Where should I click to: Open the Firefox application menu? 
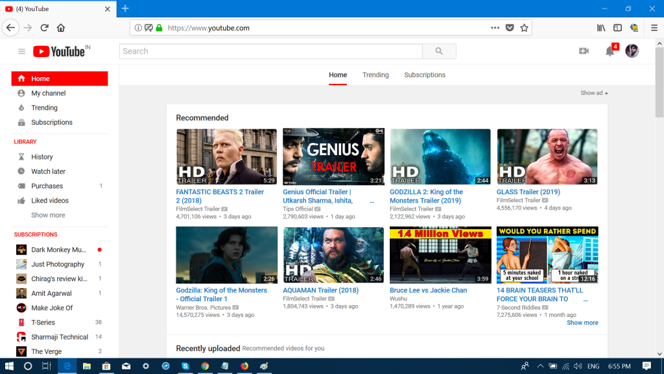(x=654, y=28)
